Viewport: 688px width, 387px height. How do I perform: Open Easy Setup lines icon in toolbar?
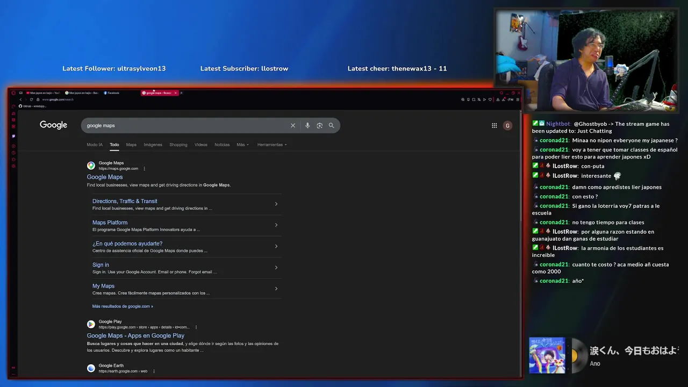click(518, 99)
